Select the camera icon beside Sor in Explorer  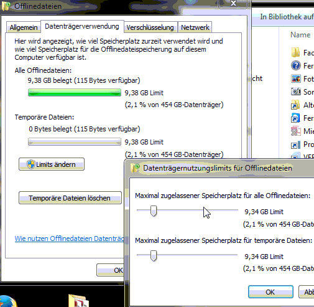(x=296, y=92)
